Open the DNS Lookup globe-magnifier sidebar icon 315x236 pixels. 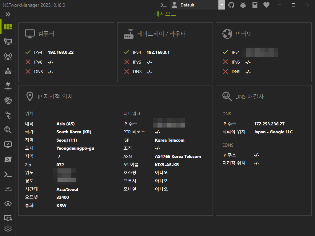(8, 130)
